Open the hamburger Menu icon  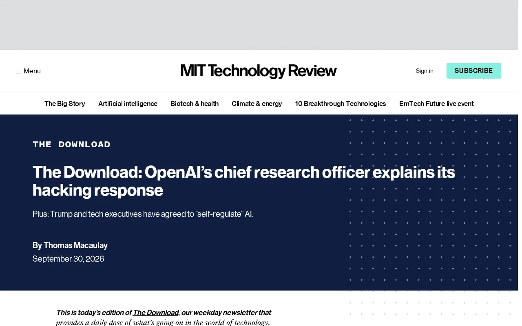19,71
